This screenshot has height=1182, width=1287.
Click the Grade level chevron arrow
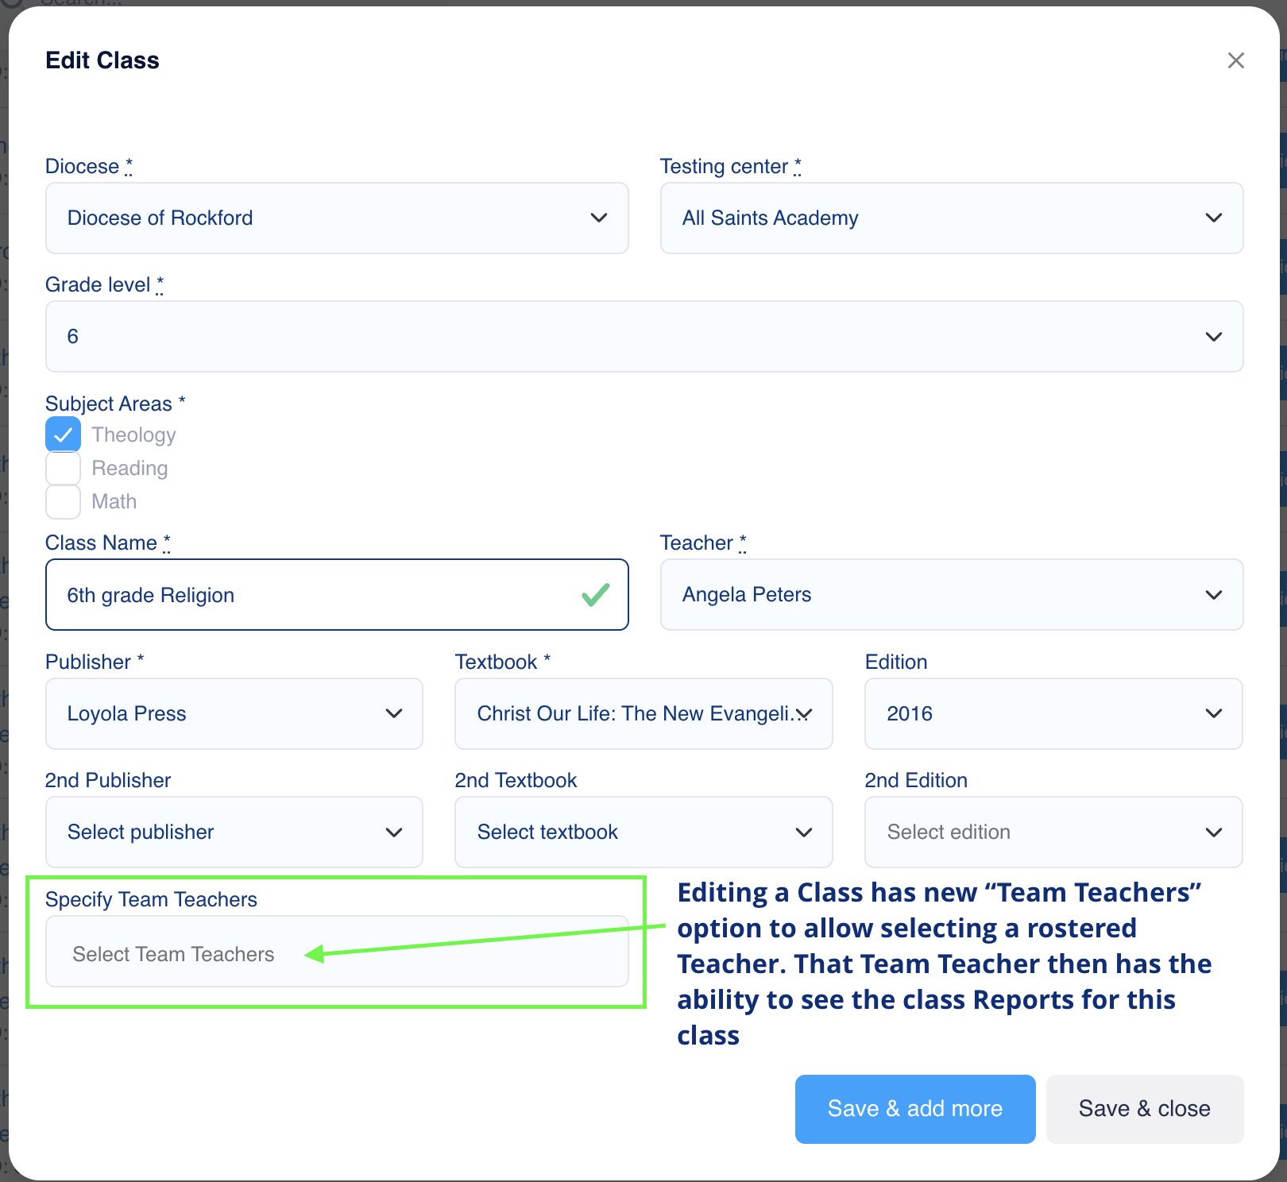[x=1213, y=337]
